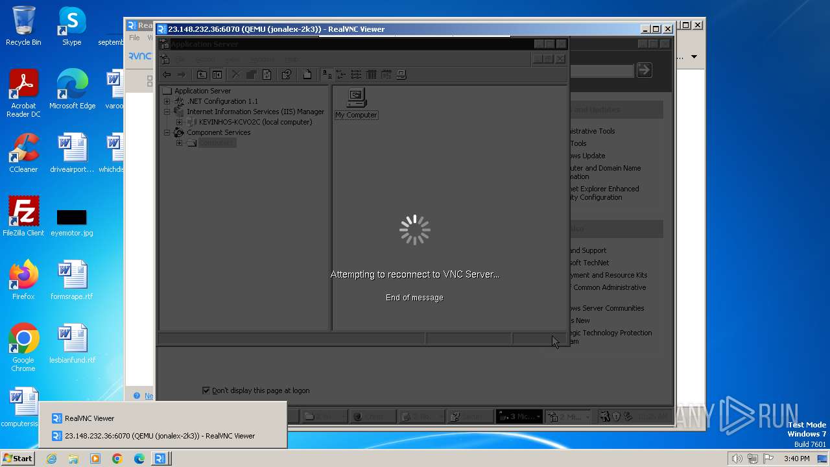Screen dimensions: 830x467
Task: Open Skype from the desktop
Action: click(71, 27)
